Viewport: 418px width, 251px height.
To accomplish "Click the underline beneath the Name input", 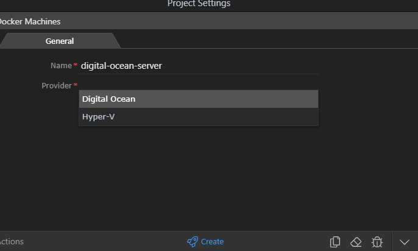I will coord(199,74).
